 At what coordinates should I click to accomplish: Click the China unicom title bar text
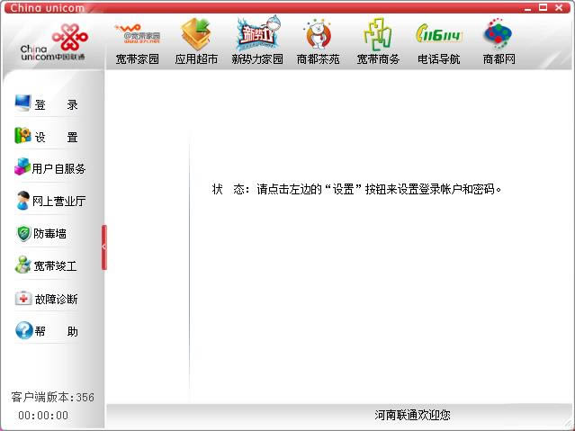click(48, 8)
